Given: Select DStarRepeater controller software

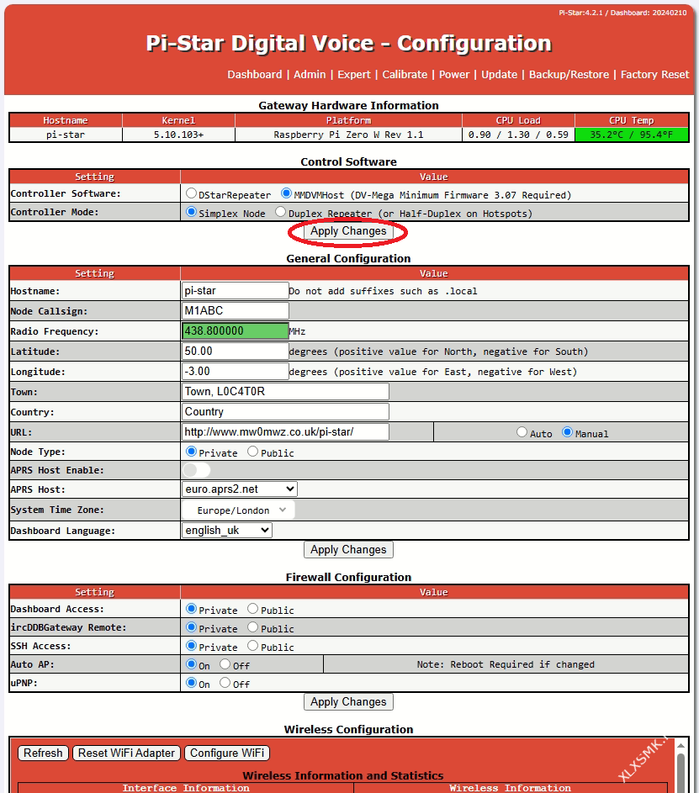Looking at the screenshot, I should click(x=191, y=193).
